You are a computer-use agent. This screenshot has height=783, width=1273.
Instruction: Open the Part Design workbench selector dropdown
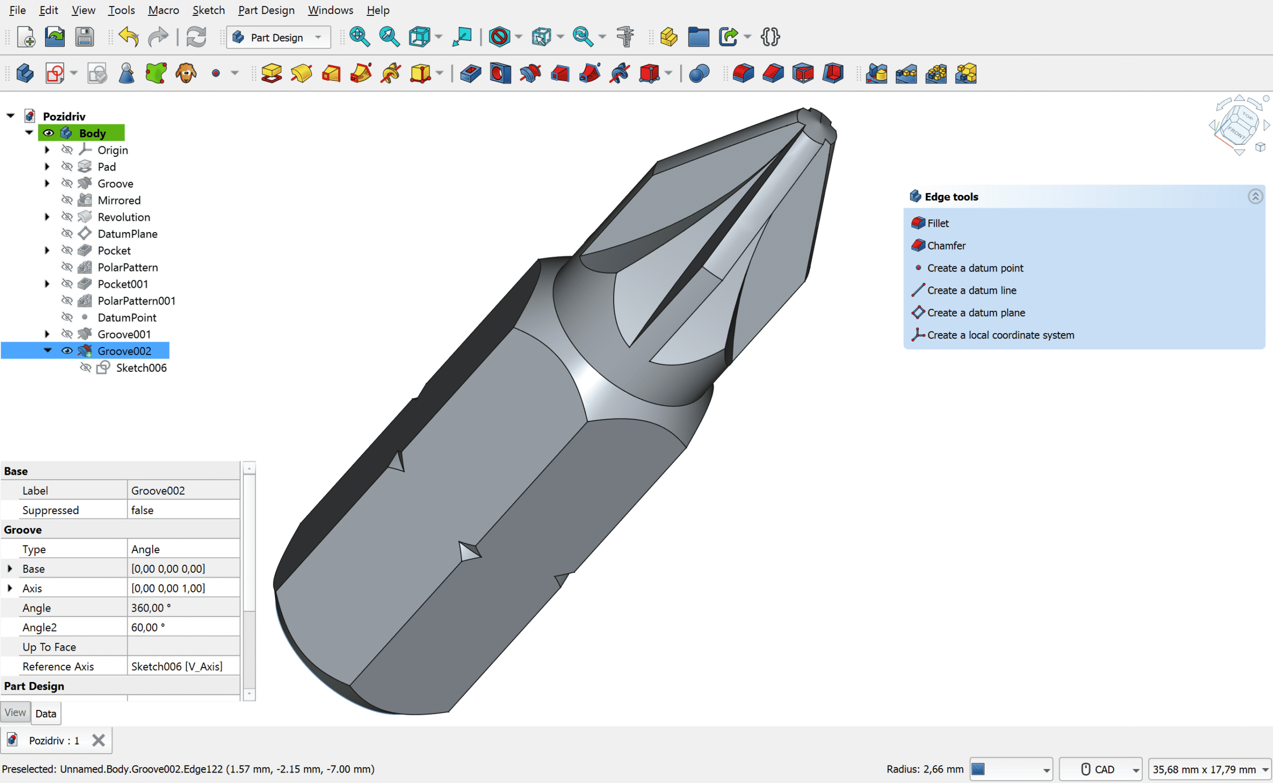point(318,37)
